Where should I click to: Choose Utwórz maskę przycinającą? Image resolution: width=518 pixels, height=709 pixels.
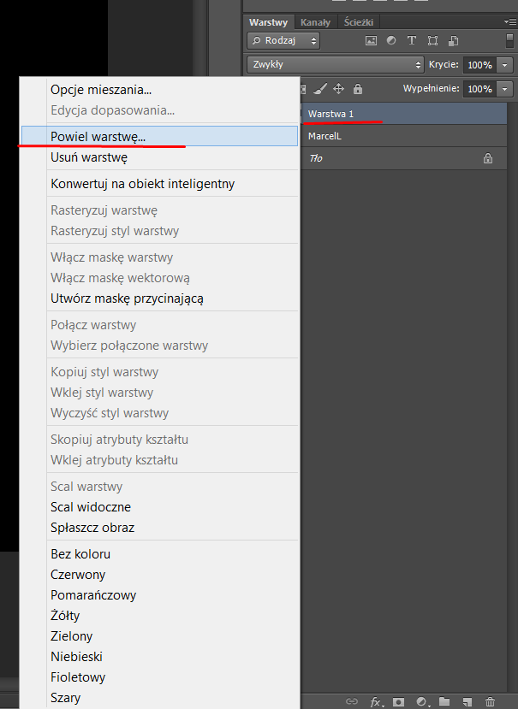159,298
